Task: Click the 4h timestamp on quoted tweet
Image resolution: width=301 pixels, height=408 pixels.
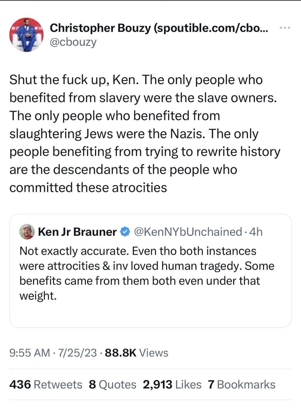Action: (x=256, y=232)
